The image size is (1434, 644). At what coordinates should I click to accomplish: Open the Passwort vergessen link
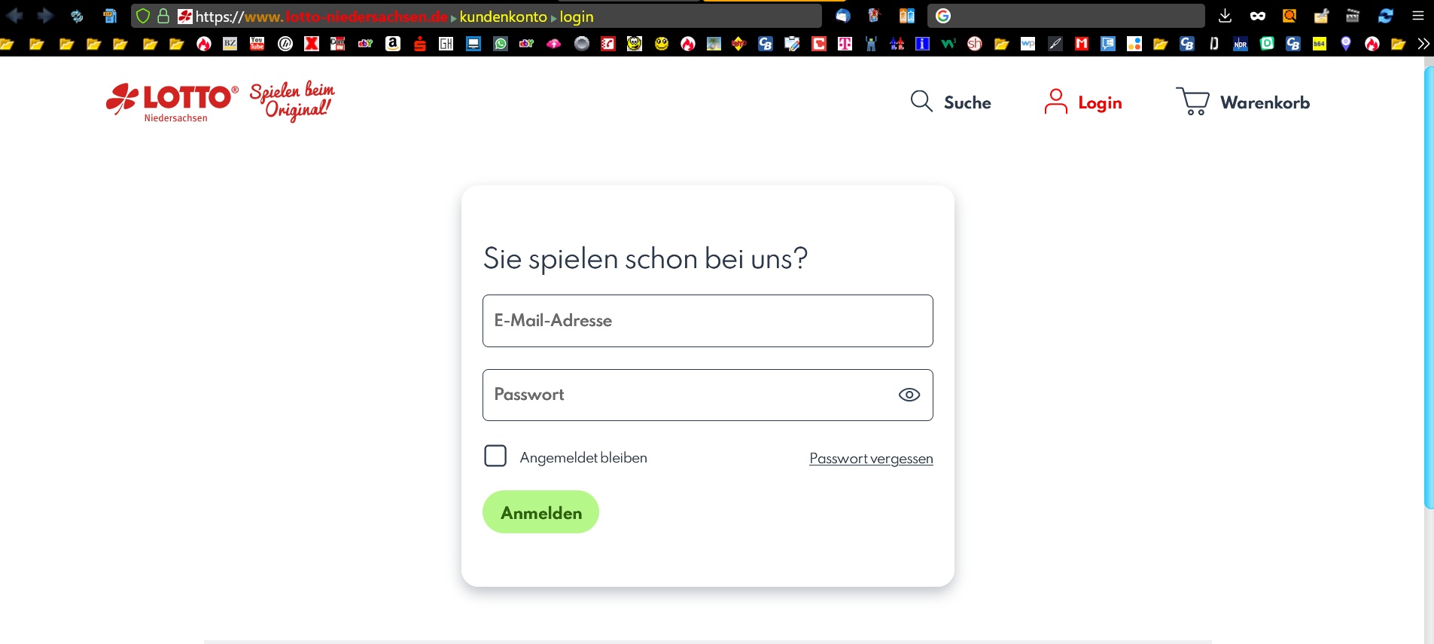tap(871, 458)
